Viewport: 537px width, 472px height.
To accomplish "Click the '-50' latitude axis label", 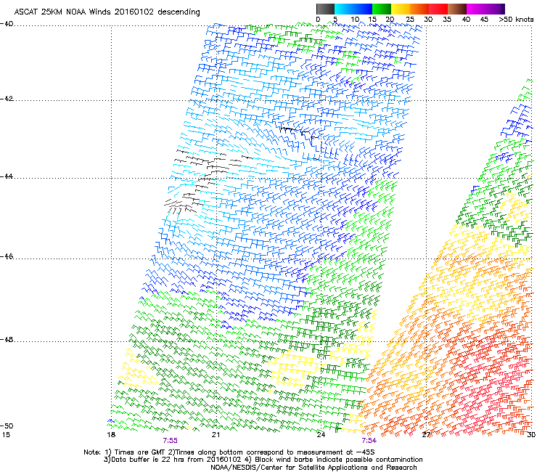I will click(x=7, y=426).
